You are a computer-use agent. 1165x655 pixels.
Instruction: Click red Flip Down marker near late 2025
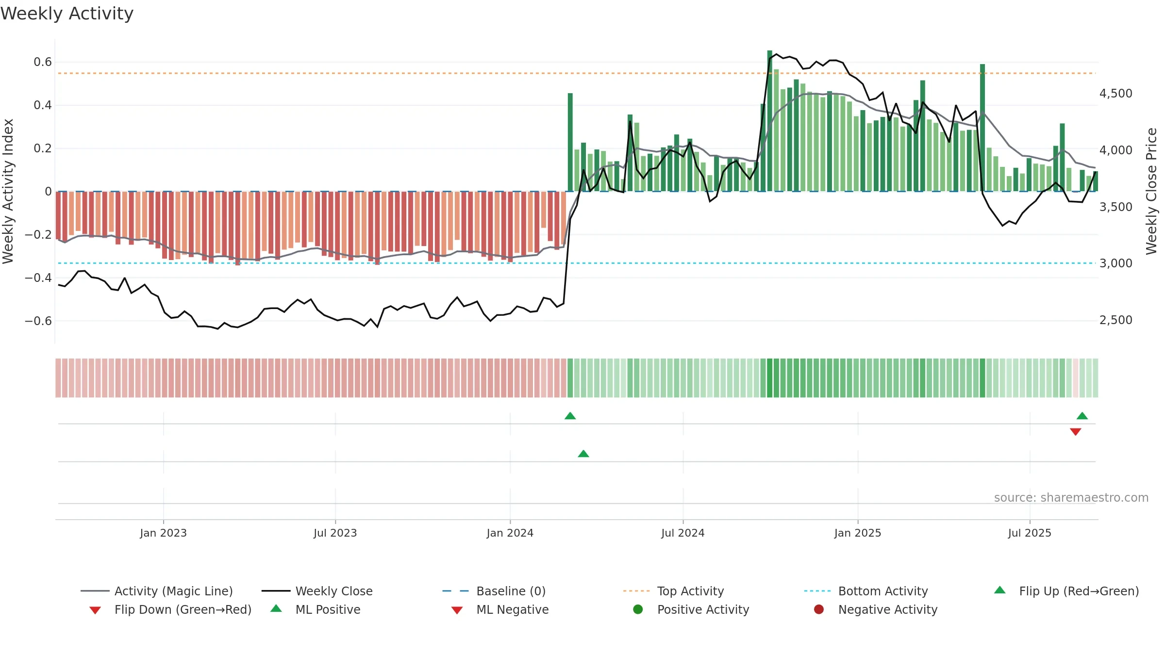[x=1075, y=432]
